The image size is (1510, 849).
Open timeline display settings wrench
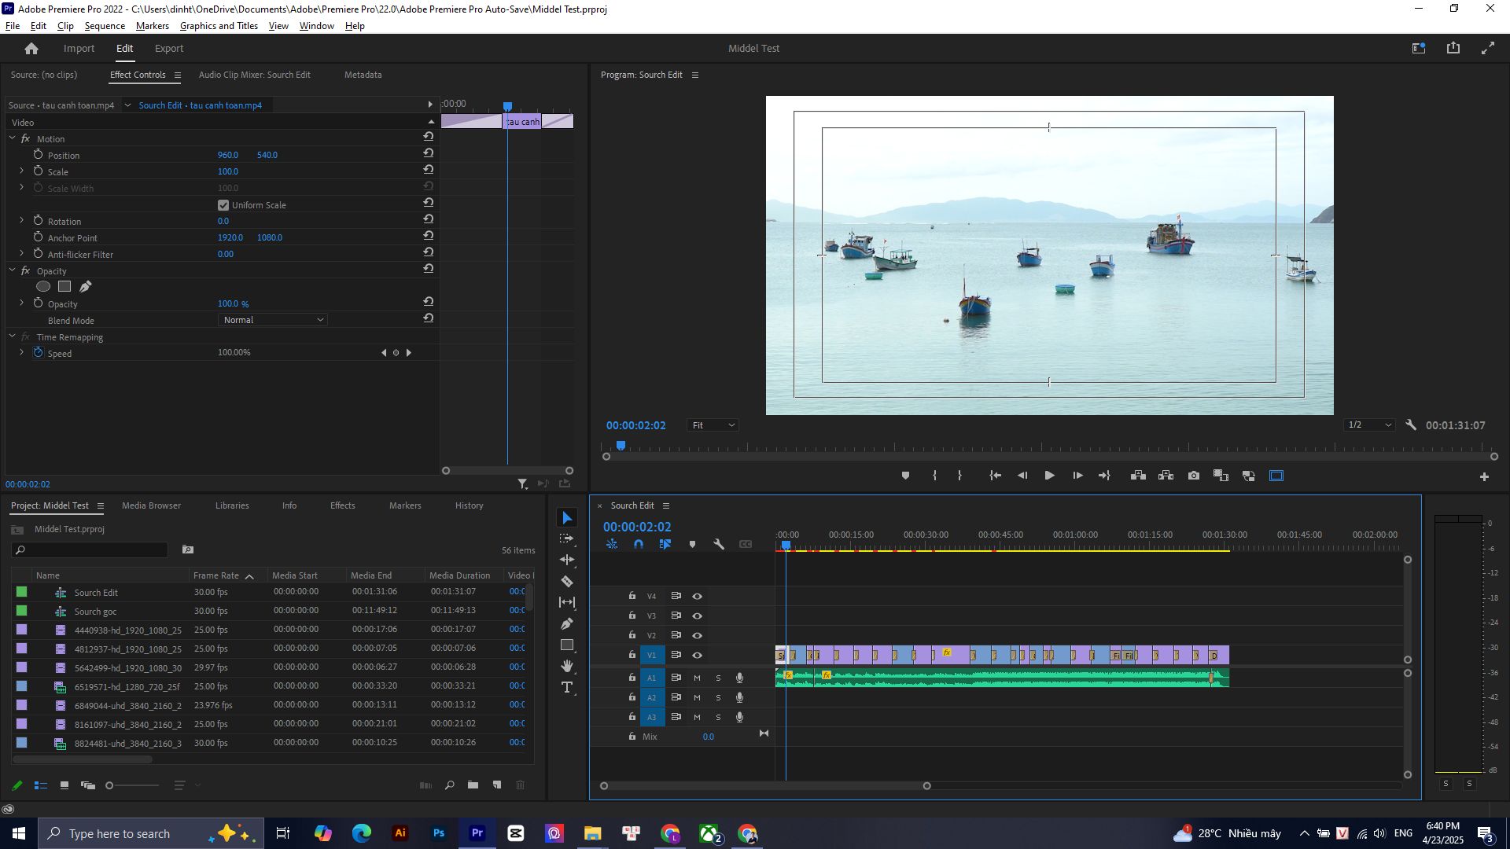point(719,544)
